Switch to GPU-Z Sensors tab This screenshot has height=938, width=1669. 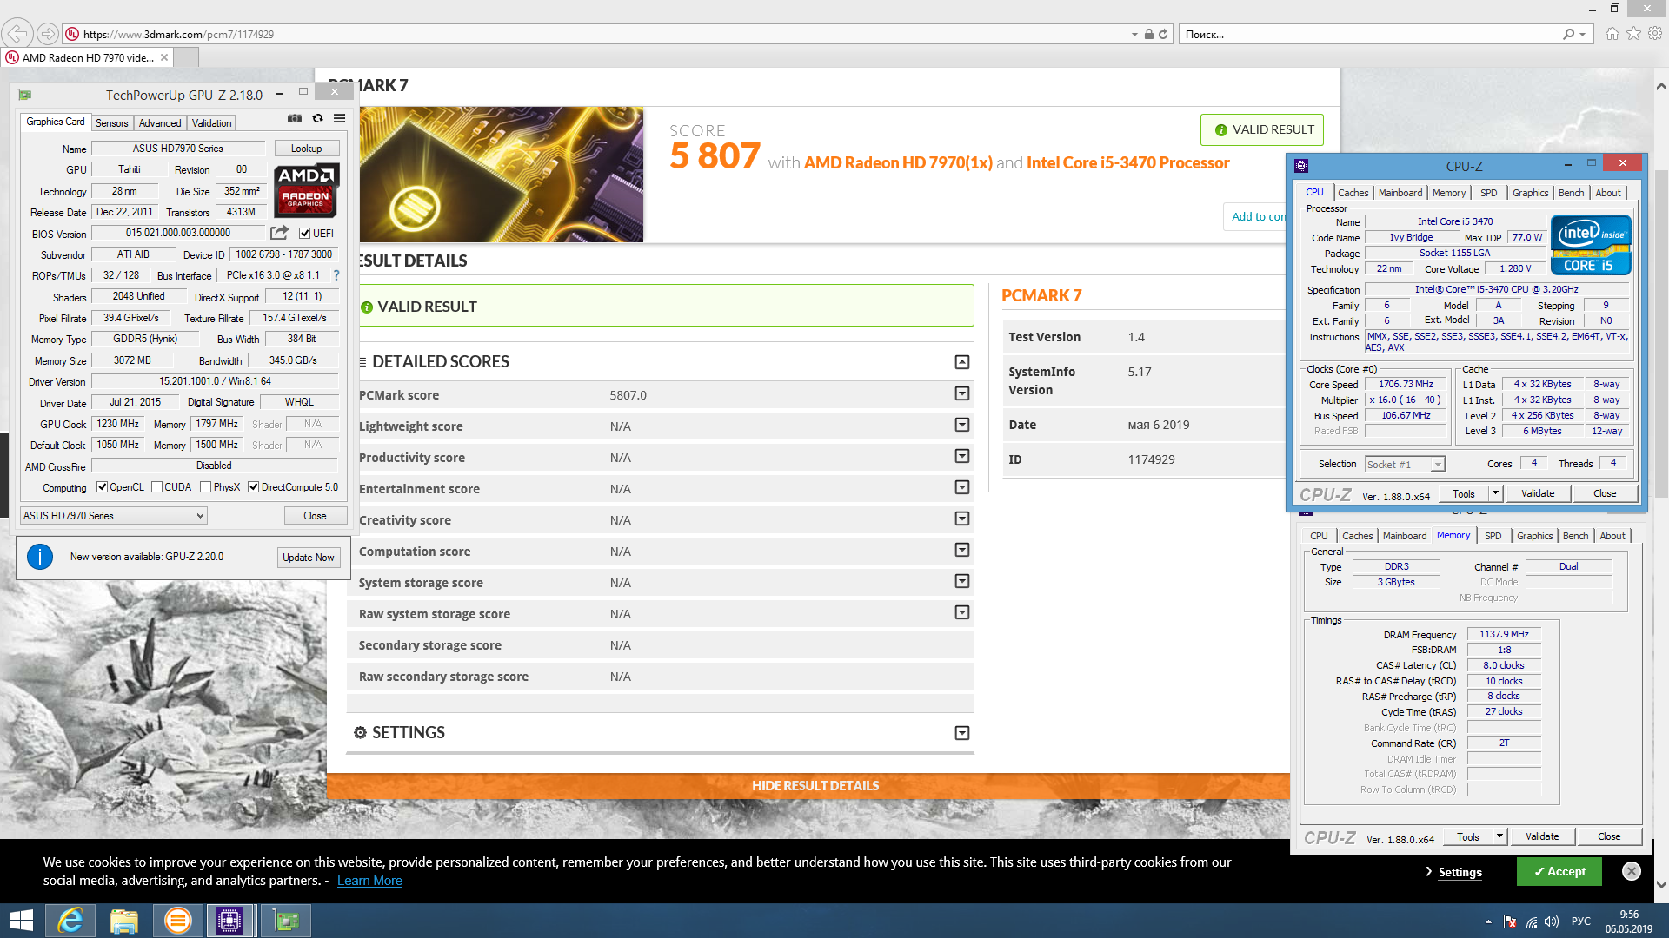111,123
